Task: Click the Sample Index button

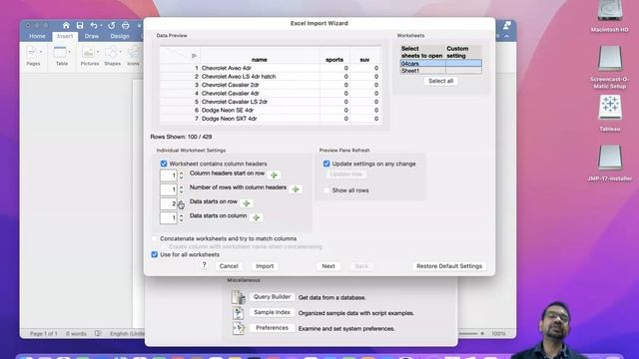Action: pyautogui.click(x=272, y=312)
